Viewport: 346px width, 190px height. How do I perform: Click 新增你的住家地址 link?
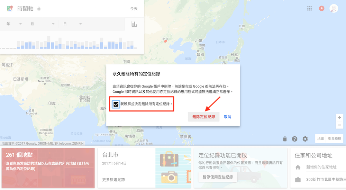coord(321,167)
